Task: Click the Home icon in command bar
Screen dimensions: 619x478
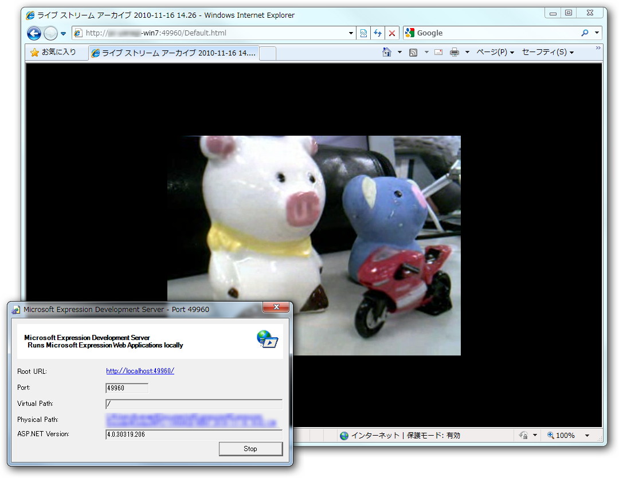Action: click(x=387, y=52)
